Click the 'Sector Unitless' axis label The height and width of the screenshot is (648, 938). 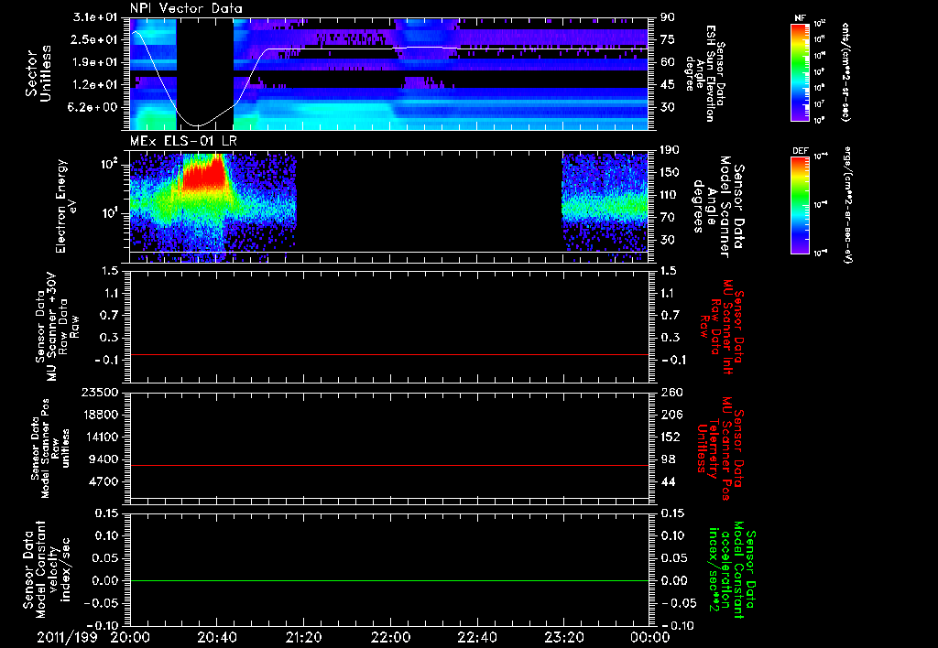pyautogui.click(x=38, y=73)
